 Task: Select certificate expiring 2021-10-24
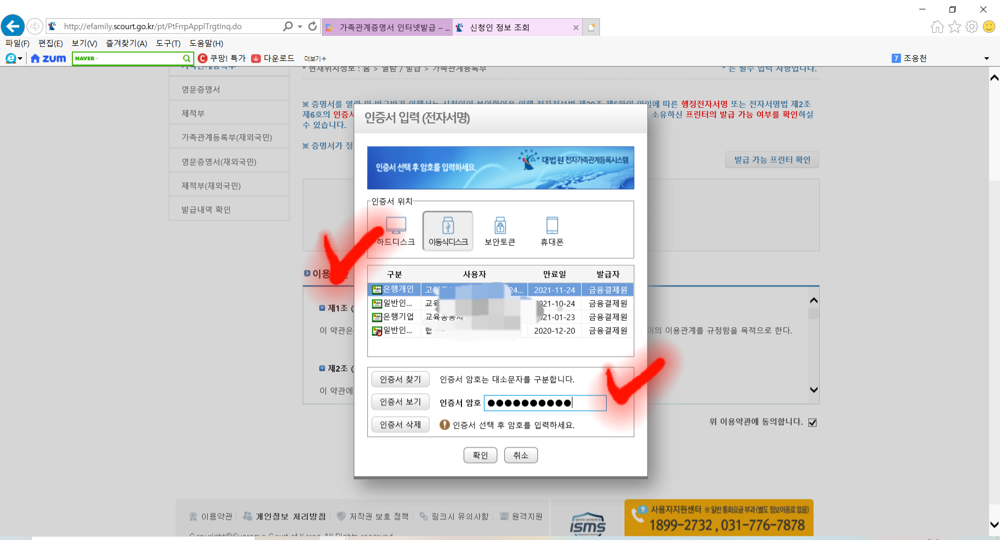[x=501, y=303]
